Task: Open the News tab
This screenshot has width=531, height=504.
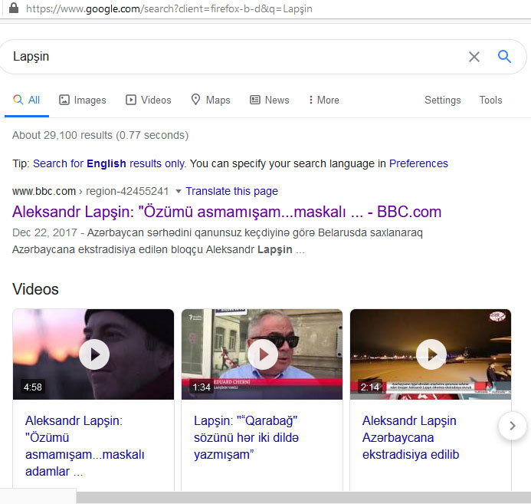Action: [270, 100]
